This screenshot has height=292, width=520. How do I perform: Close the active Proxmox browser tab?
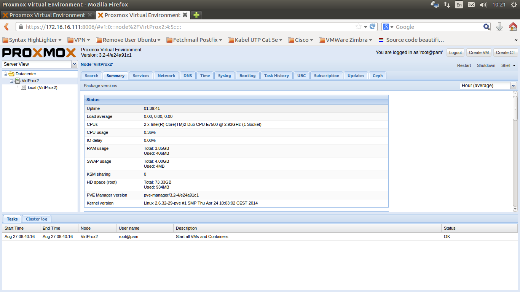click(x=185, y=15)
